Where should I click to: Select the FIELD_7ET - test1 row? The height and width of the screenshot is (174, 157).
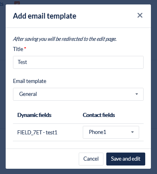coord(78,132)
